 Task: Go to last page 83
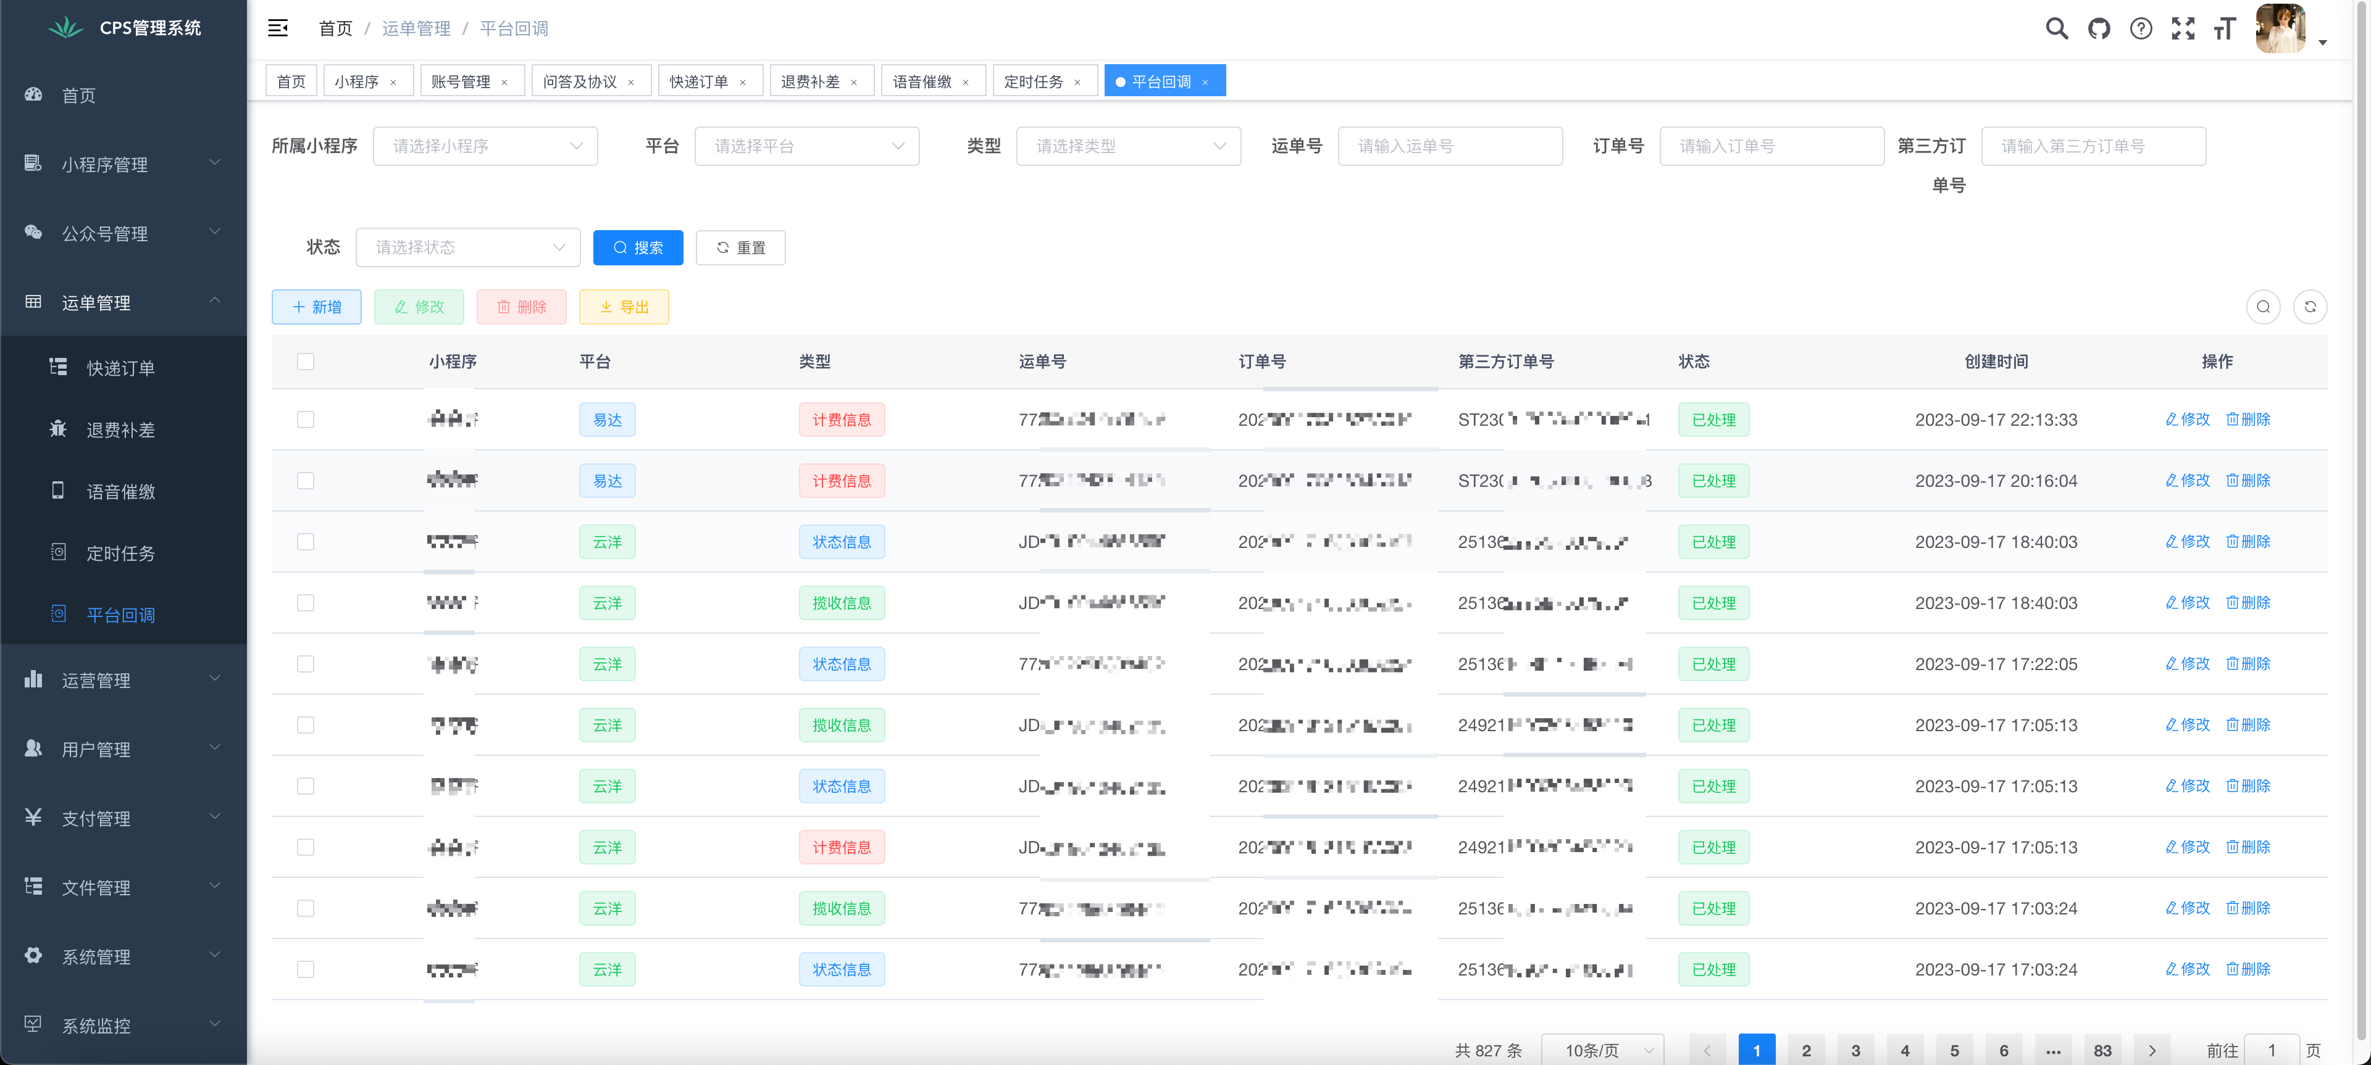[2102, 1050]
